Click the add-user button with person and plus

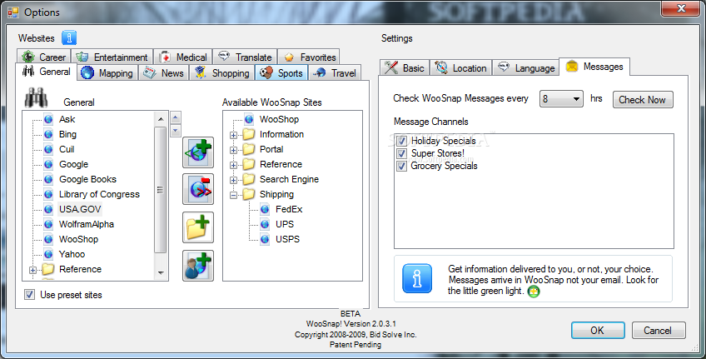(198, 266)
